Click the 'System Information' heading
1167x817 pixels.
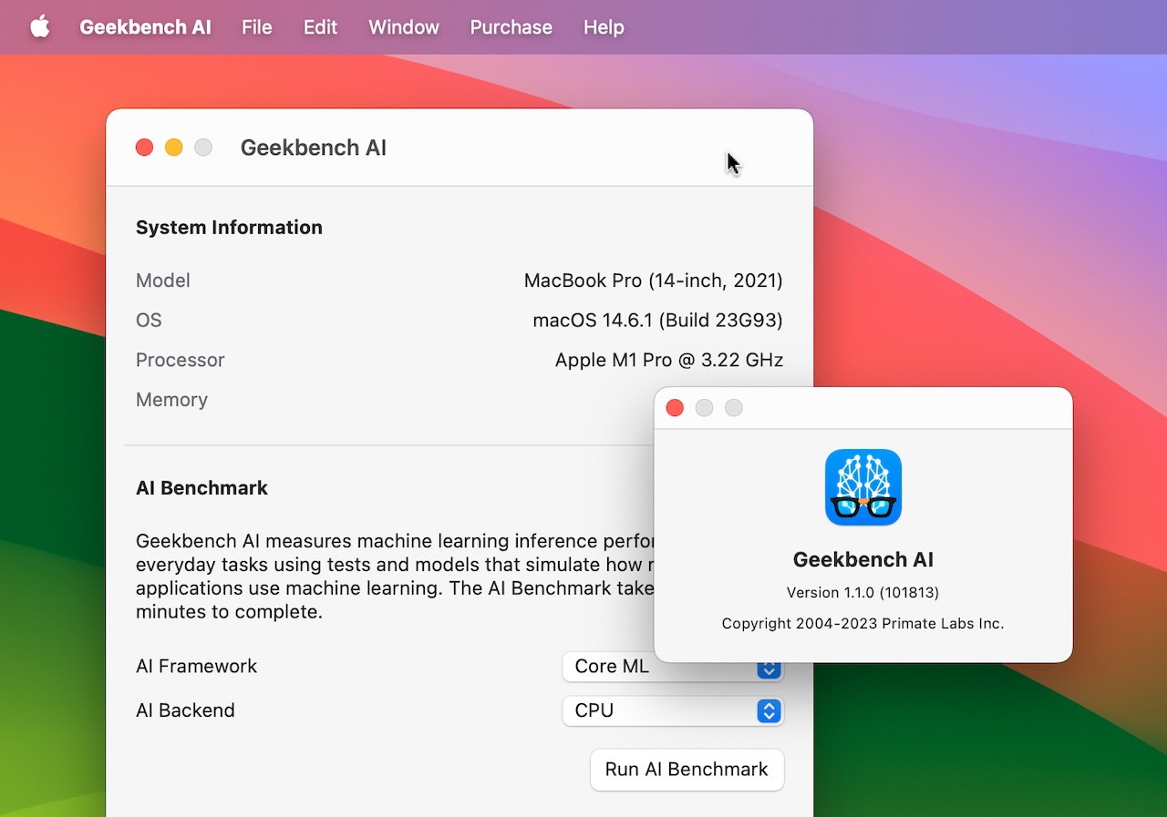point(229,228)
